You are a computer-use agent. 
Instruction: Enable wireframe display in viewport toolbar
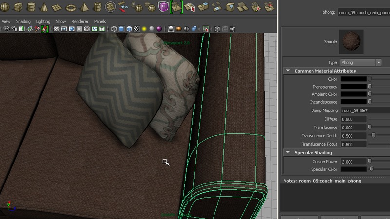[114, 29]
